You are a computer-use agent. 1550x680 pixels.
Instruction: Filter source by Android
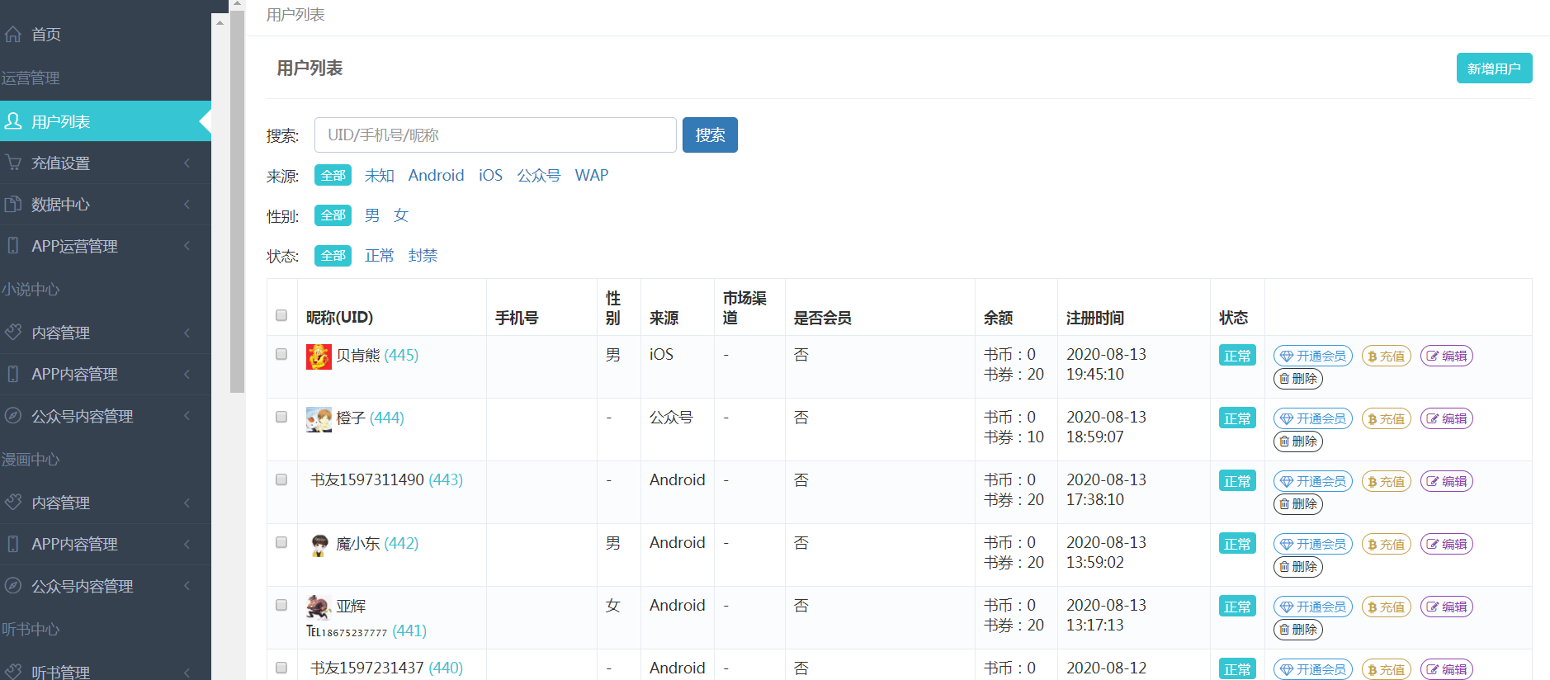coord(436,175)
